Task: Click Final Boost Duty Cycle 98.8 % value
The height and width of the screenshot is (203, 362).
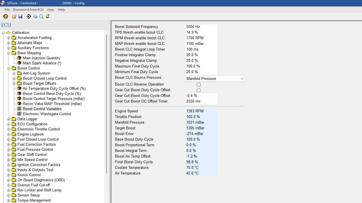Action: tap(202, 162)
